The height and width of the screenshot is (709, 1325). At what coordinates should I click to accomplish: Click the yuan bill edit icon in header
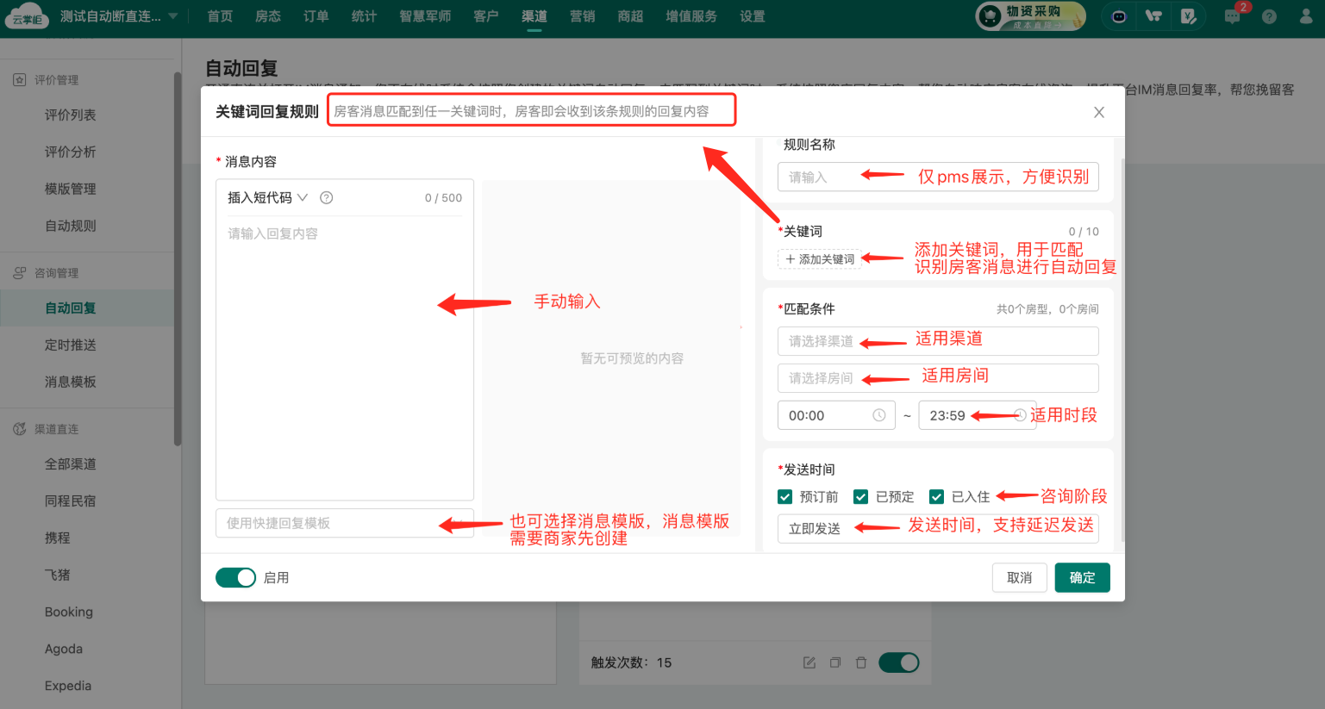coord(1189,16)
